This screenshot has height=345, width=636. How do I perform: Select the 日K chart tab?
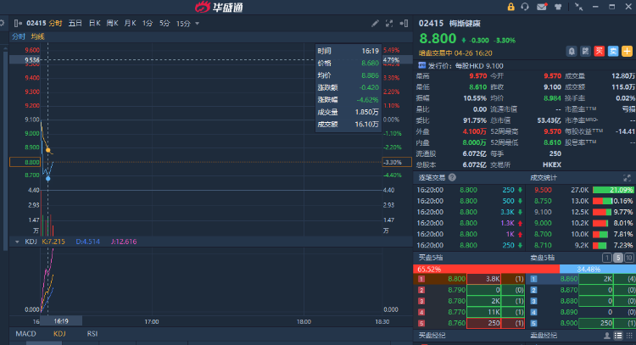coord(94,23)
